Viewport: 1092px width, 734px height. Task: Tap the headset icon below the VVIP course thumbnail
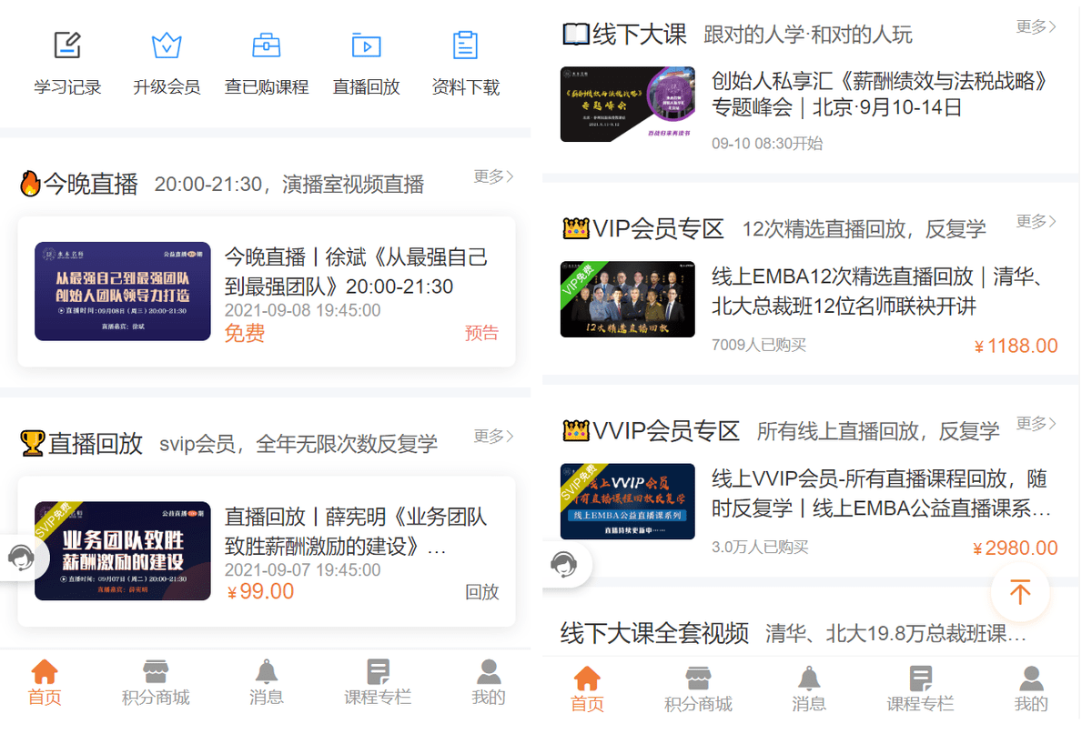[564, 565]
